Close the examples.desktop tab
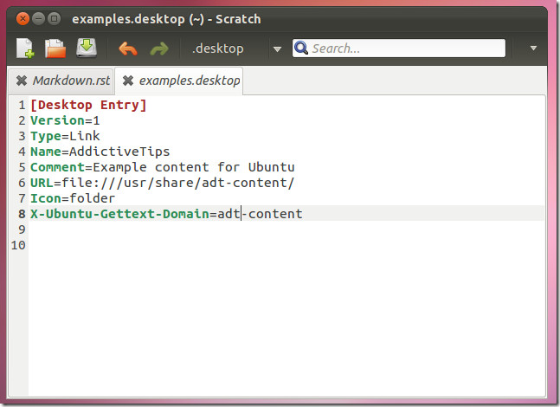This screenshot has width=560, height=407. click(x=128, y=81)
